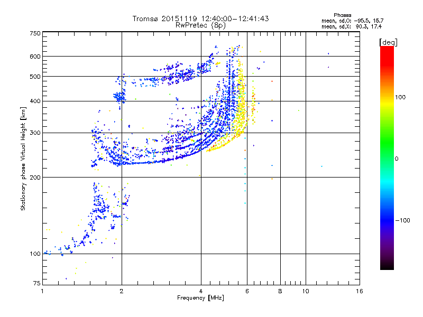
Task: Click the x-axis tick label '1'
Action: (43, 291)
